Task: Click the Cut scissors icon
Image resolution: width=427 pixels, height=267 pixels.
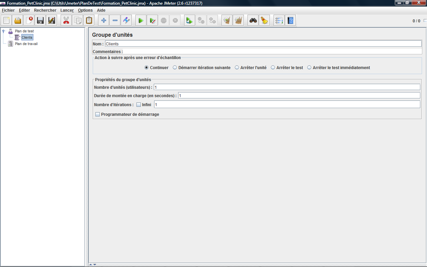Action: tap(66, 21)
